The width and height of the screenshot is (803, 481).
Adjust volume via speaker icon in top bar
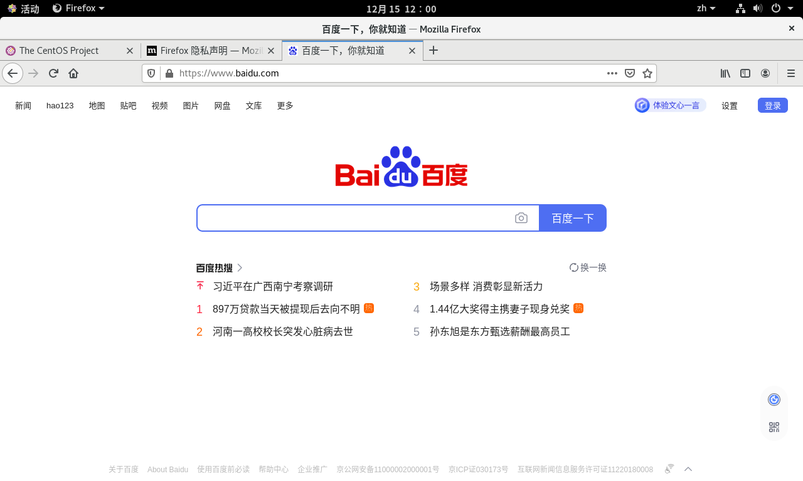pyautogui.click(x=758, y=8)
